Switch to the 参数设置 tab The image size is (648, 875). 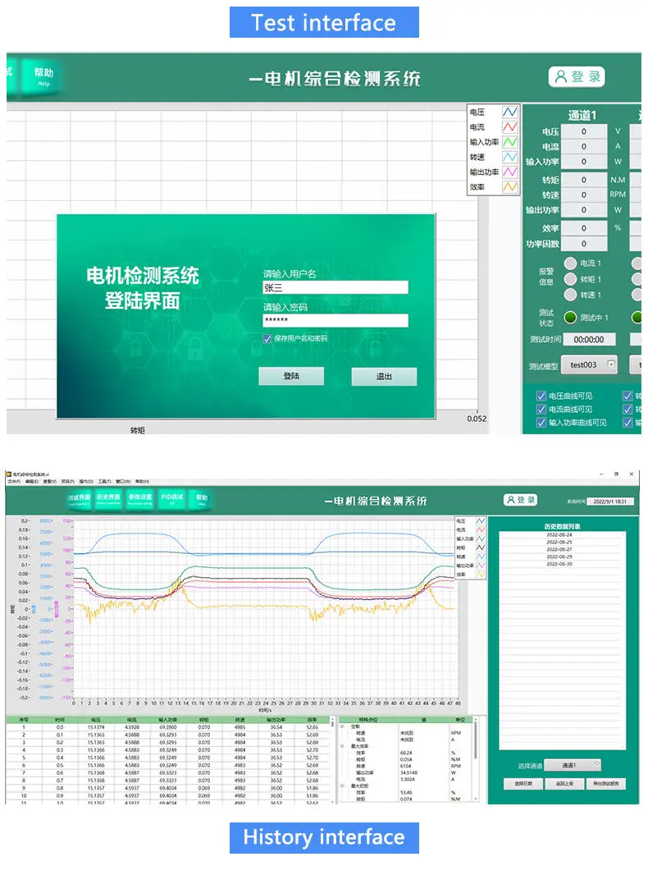(x=140, y=499)
